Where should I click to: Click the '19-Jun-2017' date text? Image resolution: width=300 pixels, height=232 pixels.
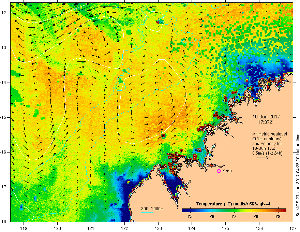click(x=266, y=117)
